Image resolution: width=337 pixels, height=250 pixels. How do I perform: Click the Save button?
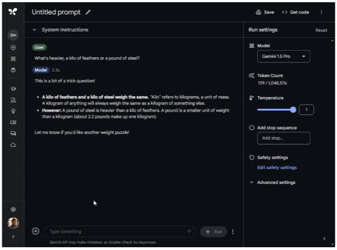click(265, 12)
